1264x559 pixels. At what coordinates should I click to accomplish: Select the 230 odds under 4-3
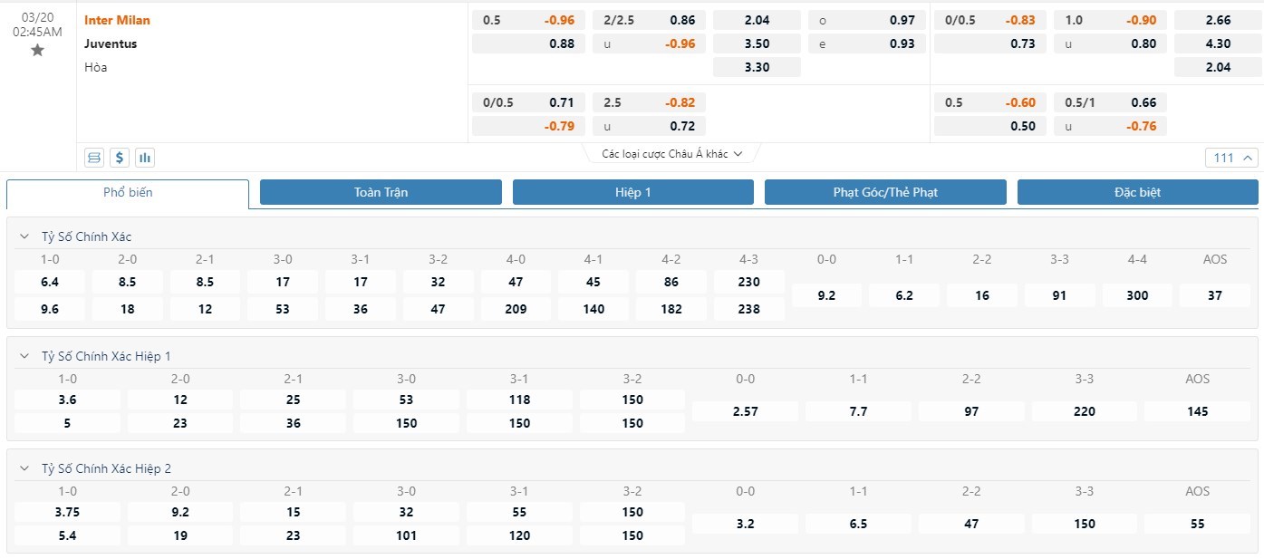click(749, 282)
